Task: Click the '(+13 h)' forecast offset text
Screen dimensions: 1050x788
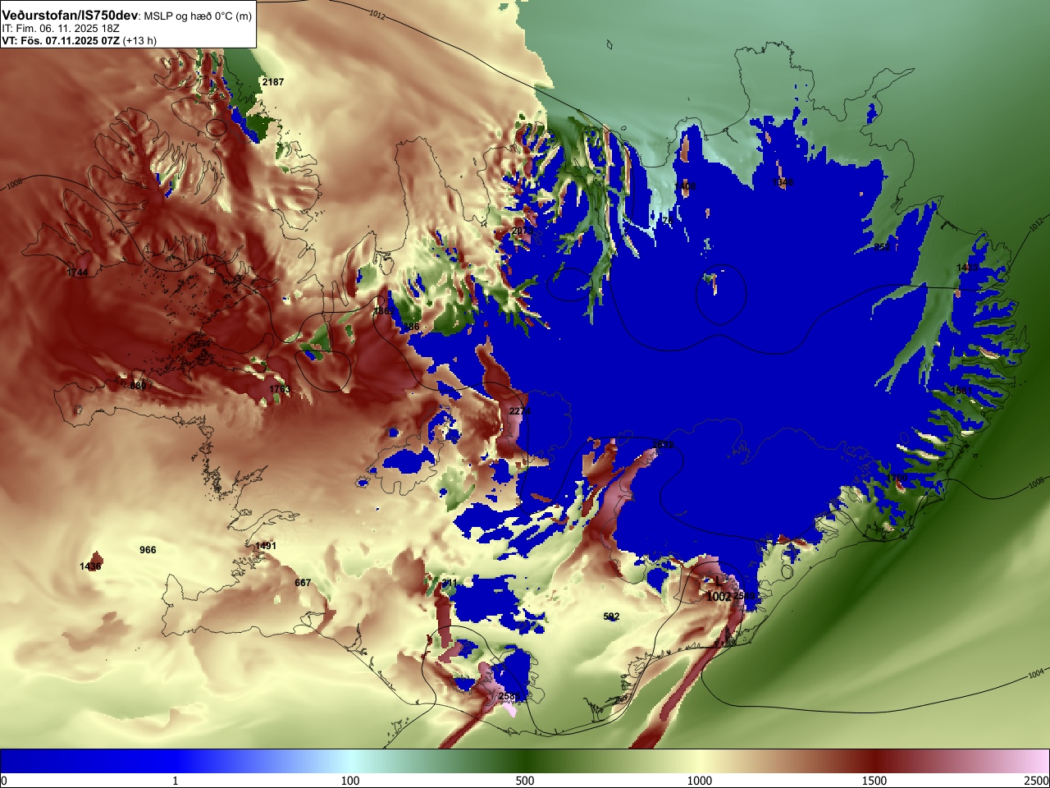Action: click(140, 40)
